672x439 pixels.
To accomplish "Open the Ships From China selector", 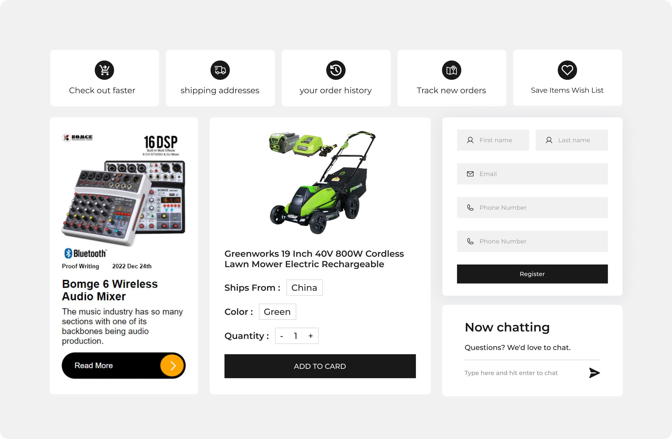I will click(x=304, y=288).
